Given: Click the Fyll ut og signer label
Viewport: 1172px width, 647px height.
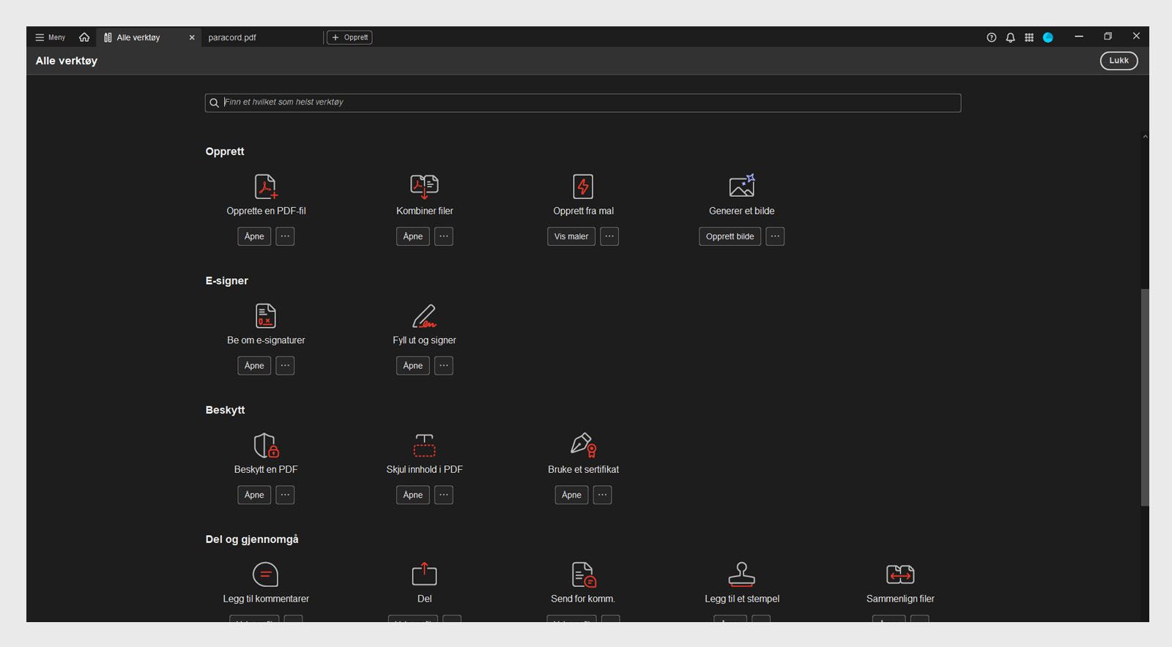Looking at the screenshot, I should [x=425, y=340].
